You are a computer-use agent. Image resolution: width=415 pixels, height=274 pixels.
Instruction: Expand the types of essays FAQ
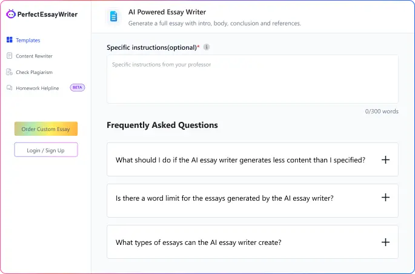(385, 242)
